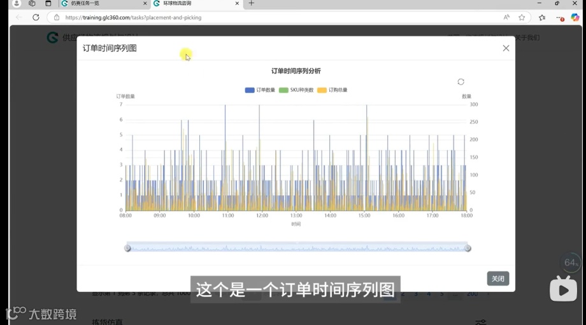The height and width of the screenshot is (325, 586).
Task: Open the read aloud icon in address bar
Action: click(x=506, y=17)
